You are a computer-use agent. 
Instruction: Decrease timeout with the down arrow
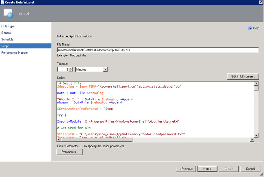click(x=71, y=71)
